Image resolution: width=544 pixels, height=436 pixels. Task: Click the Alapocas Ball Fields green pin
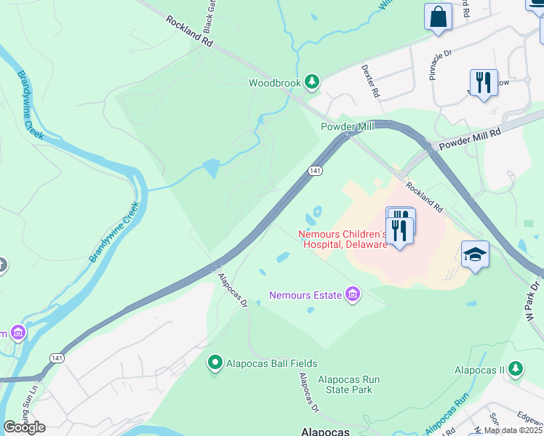215,363
